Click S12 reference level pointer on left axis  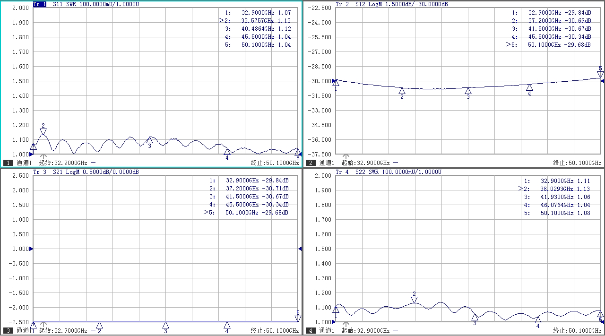pyautogui.click(x=334, y=81)
